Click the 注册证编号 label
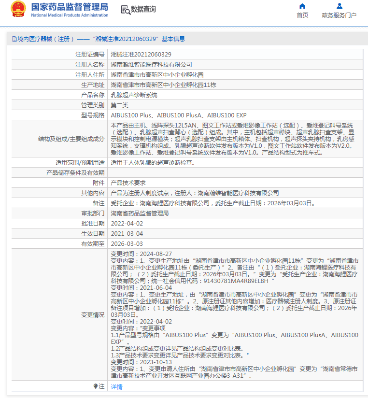The width and height of the screenshot is (368, 398). coord(90,54)
